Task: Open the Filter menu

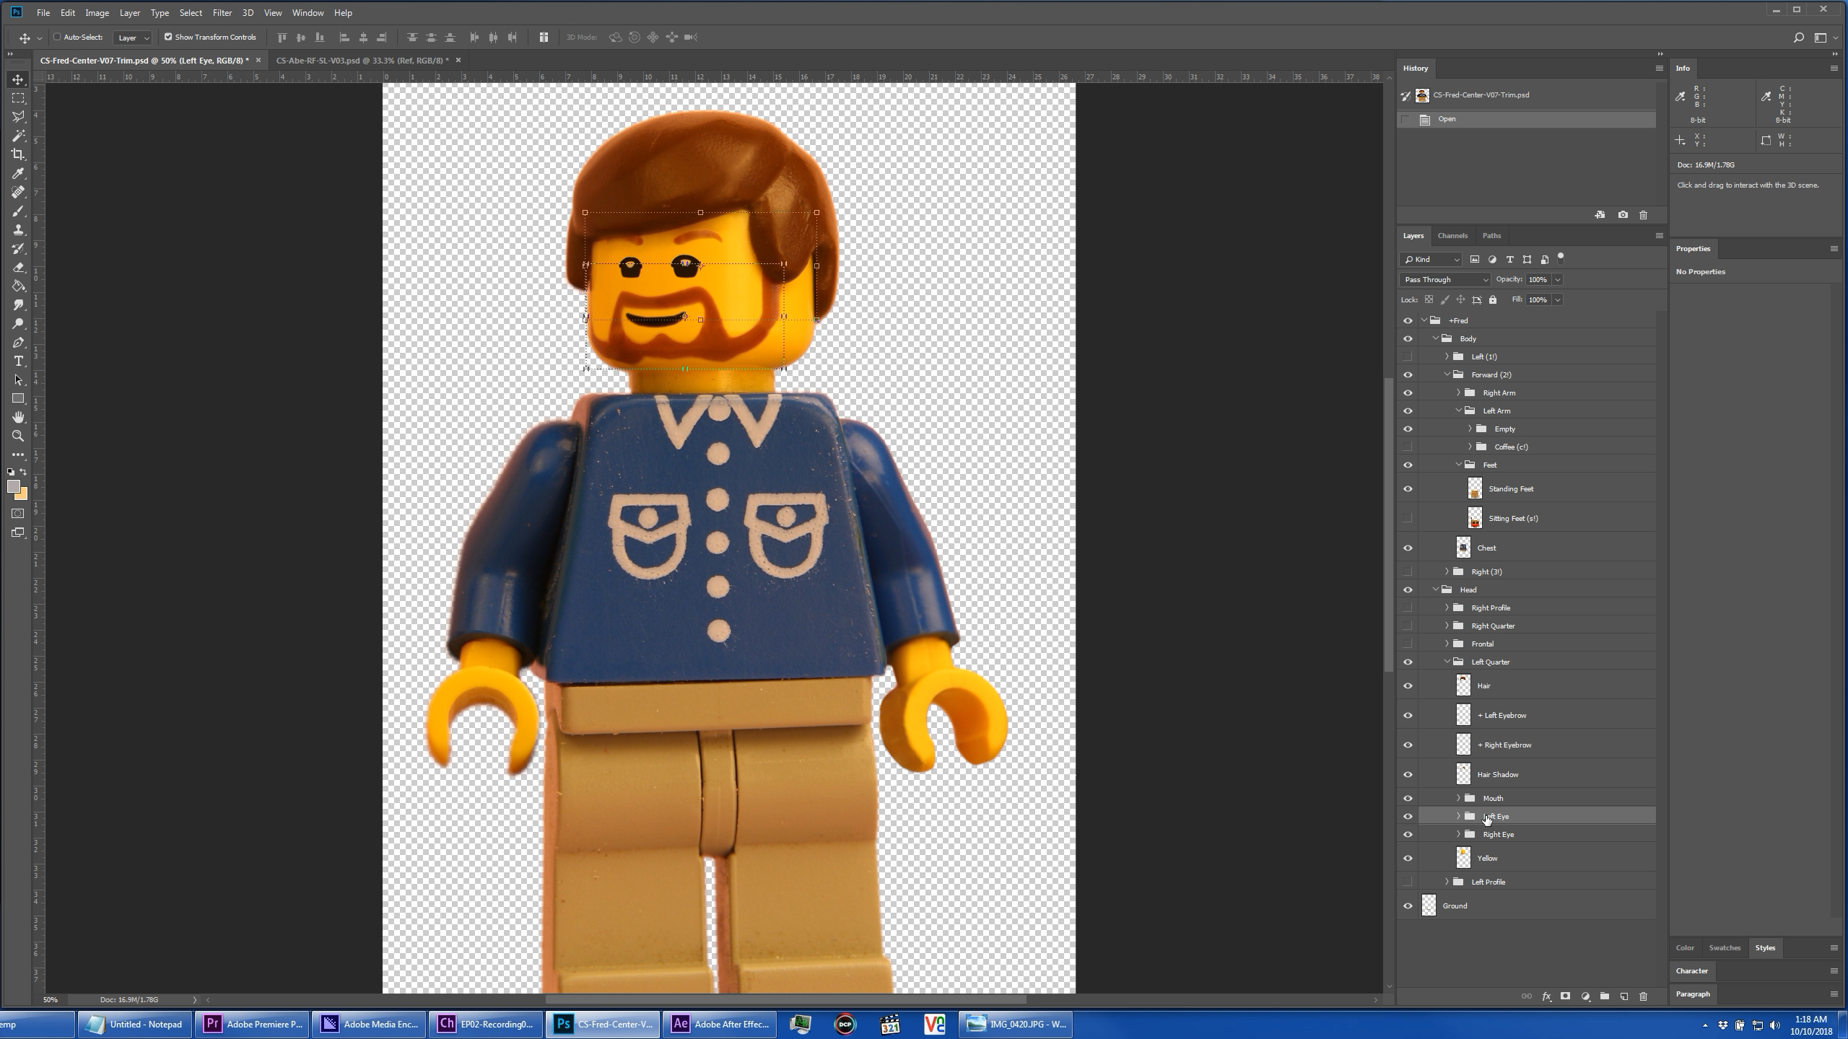Action: [222, 13]
